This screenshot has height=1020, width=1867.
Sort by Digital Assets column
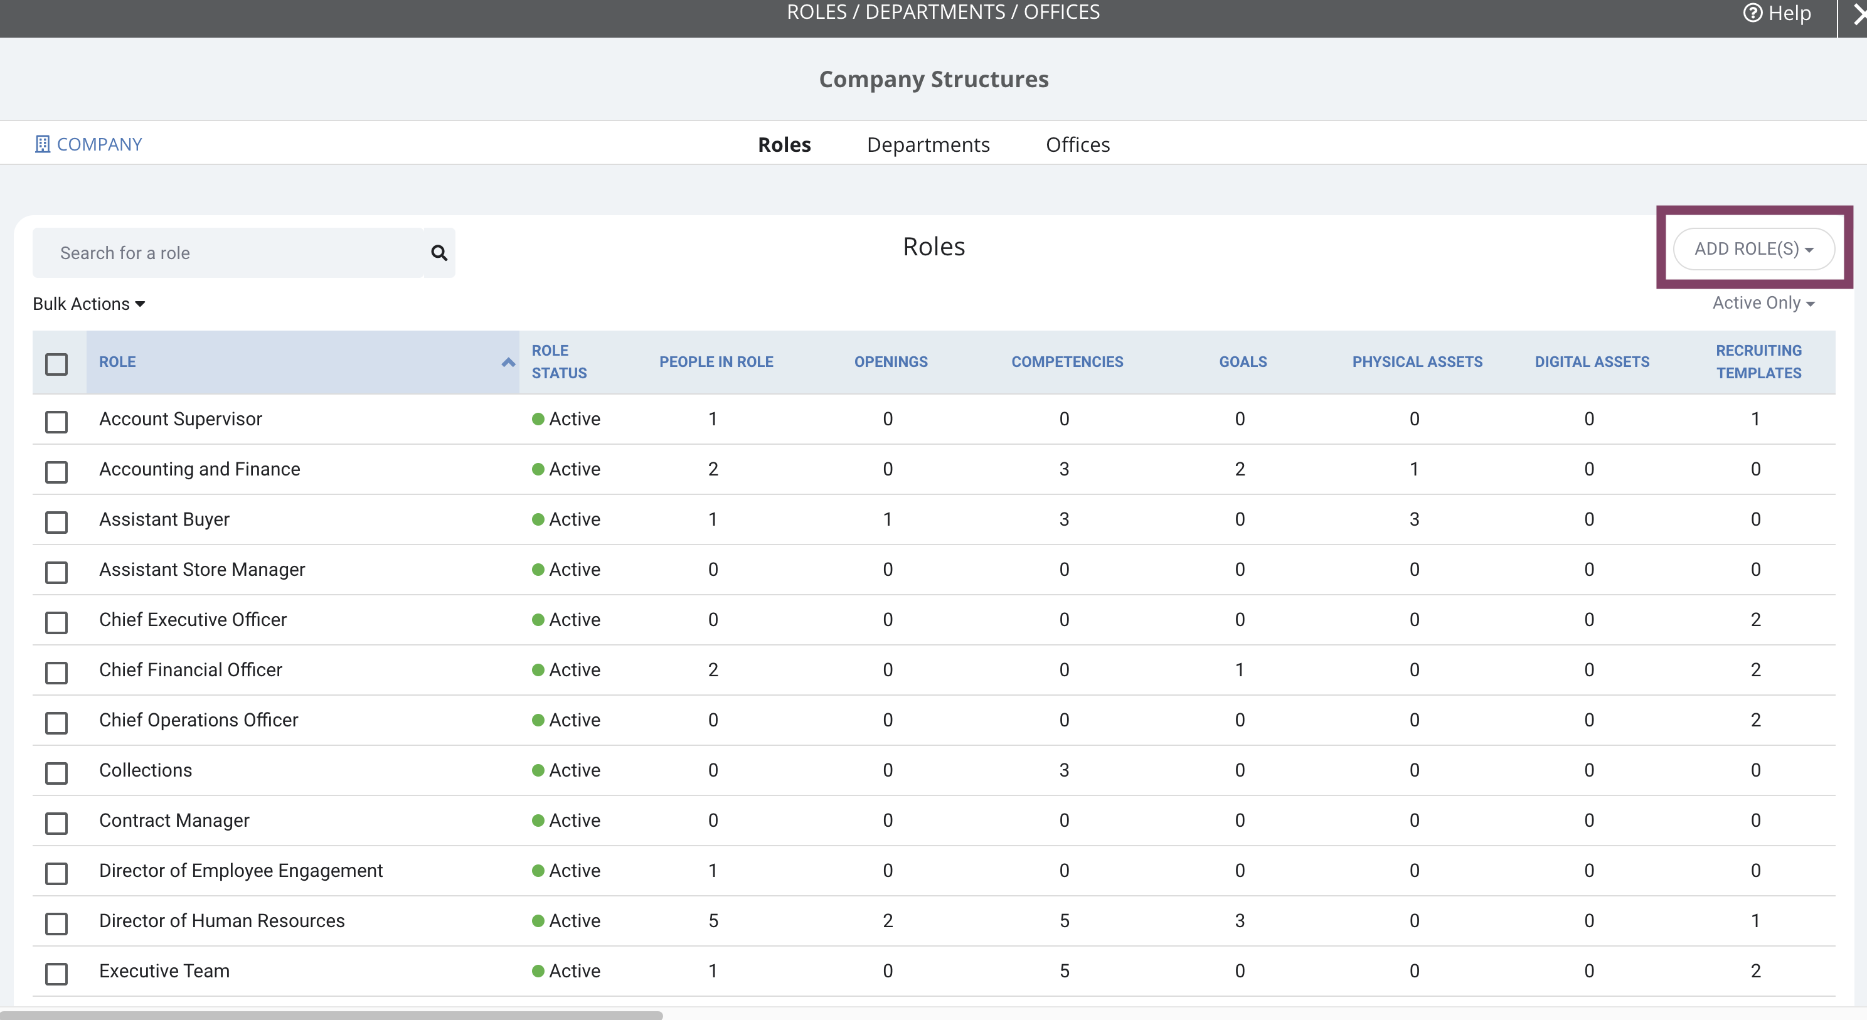(1592, 362)
